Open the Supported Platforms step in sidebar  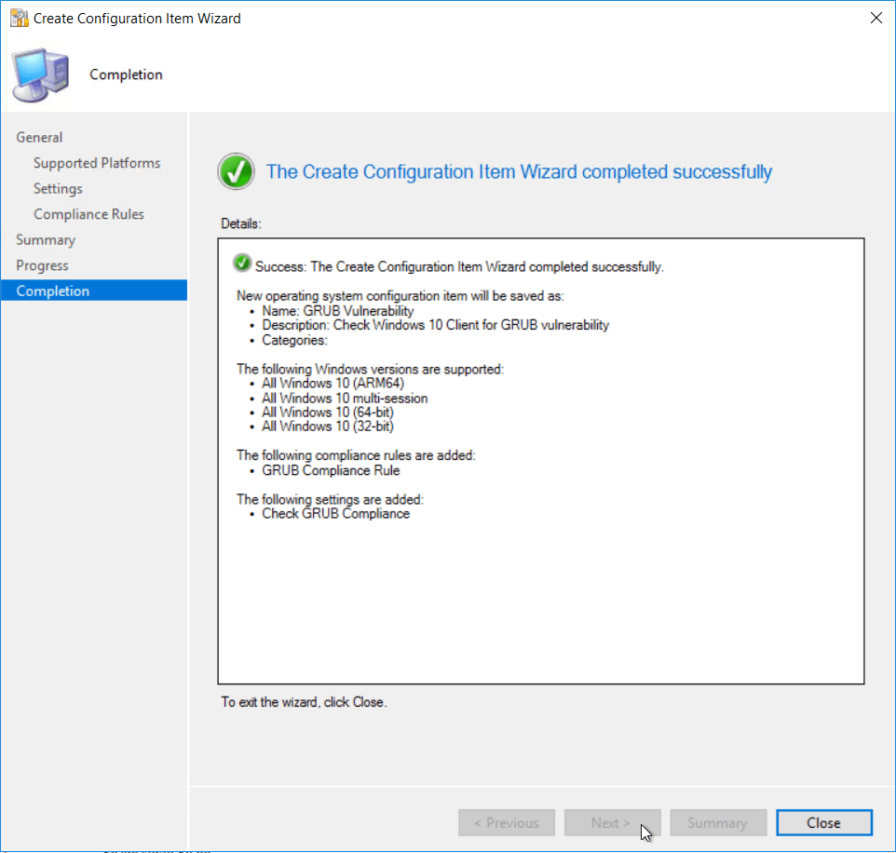click(97, 163)
